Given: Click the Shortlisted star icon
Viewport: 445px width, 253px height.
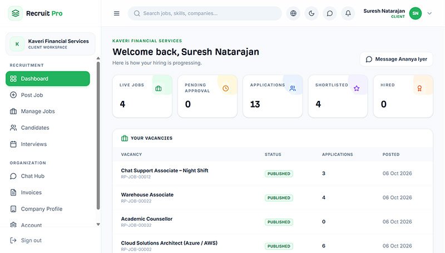Looking at the screenshot, I should pos(357,89).
